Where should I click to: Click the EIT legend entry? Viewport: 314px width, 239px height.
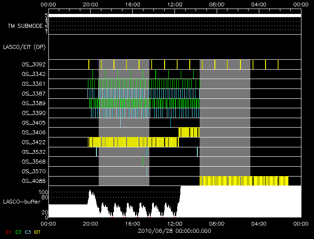pyautogui.click(x=37, y=232)
